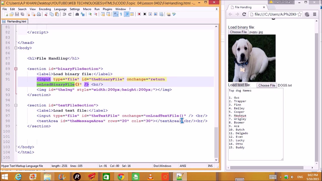322x181 pixels.
Task: Collapse the textFileSection fold at line 95
Action: click(16, 105)
